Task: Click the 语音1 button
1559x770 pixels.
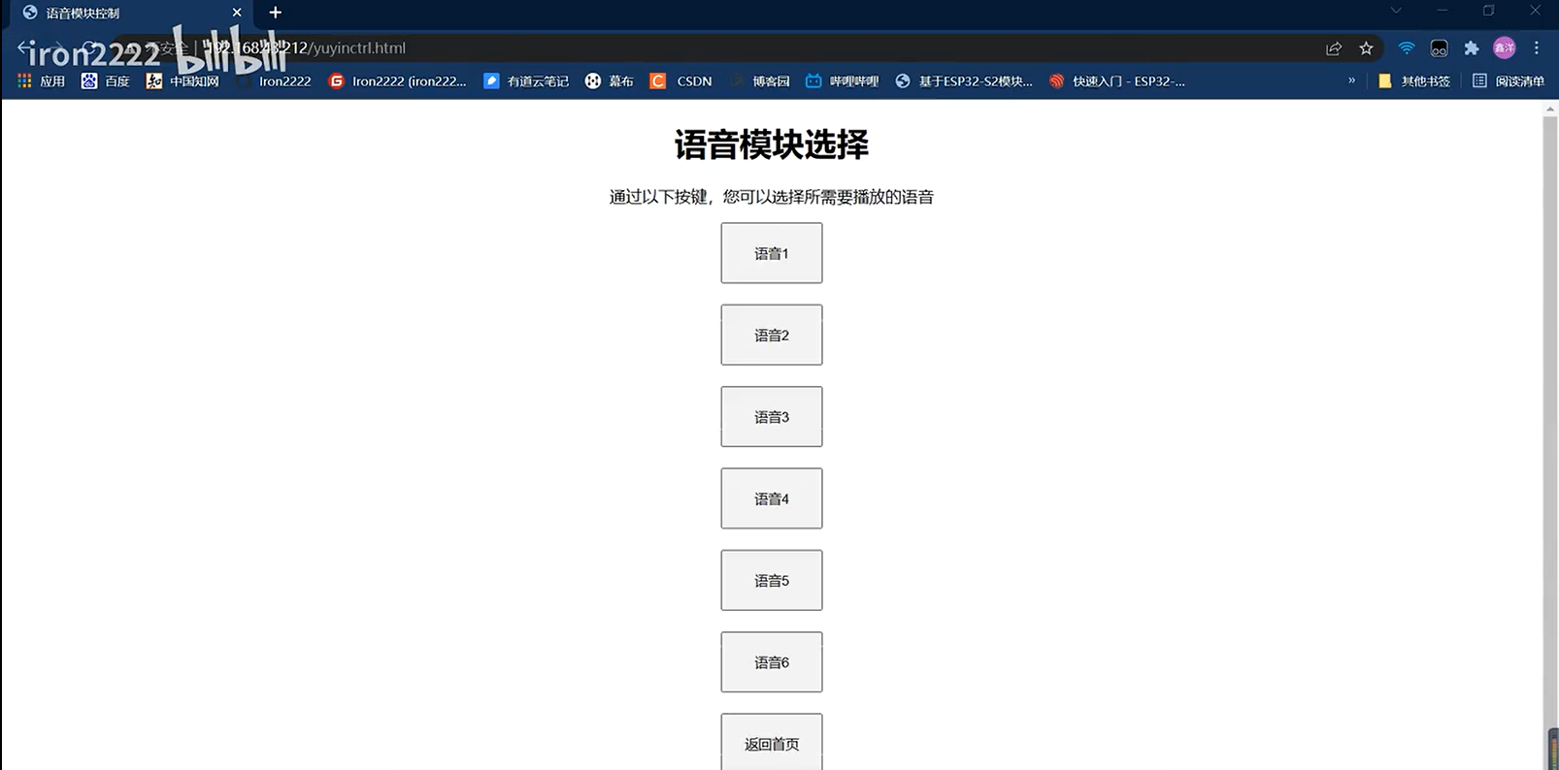Action: click(x=772, y=253)
